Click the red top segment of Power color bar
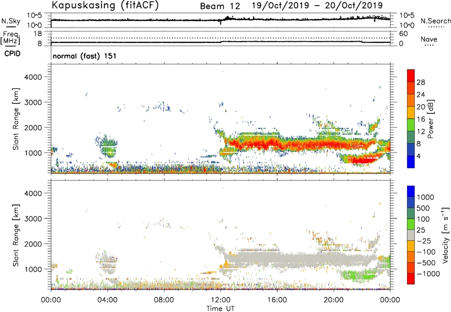This screenshot has width=451, height=312. (x=411, y=75)
